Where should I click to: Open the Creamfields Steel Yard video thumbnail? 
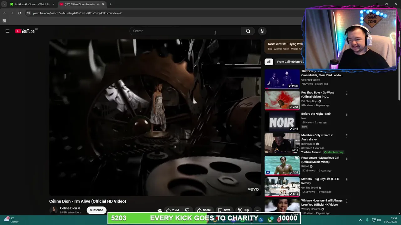[282, 79]
